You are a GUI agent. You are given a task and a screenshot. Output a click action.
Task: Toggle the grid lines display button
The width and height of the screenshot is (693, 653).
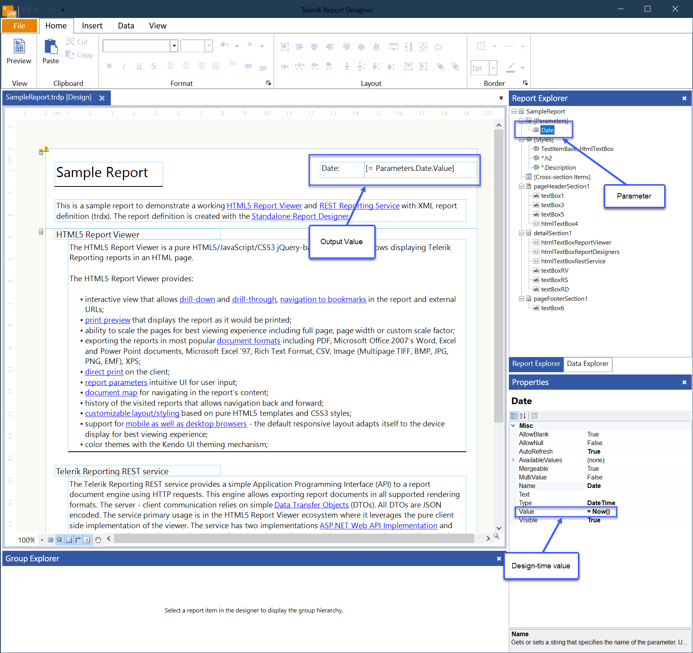coord(51,540)
